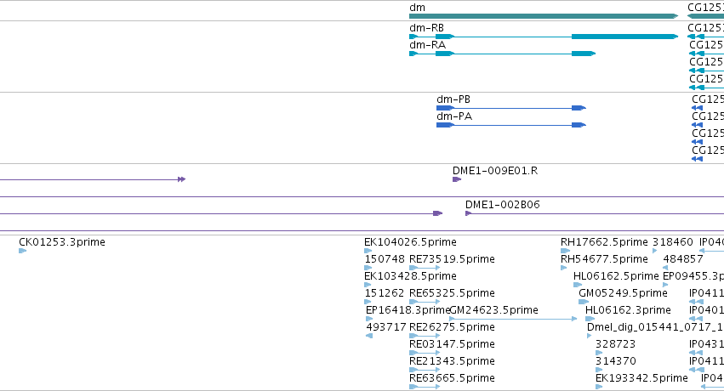The height and width of the screenshot is (391, 724).
Task: Click the dm-PB protein feature
Action: tap(511, 108)
